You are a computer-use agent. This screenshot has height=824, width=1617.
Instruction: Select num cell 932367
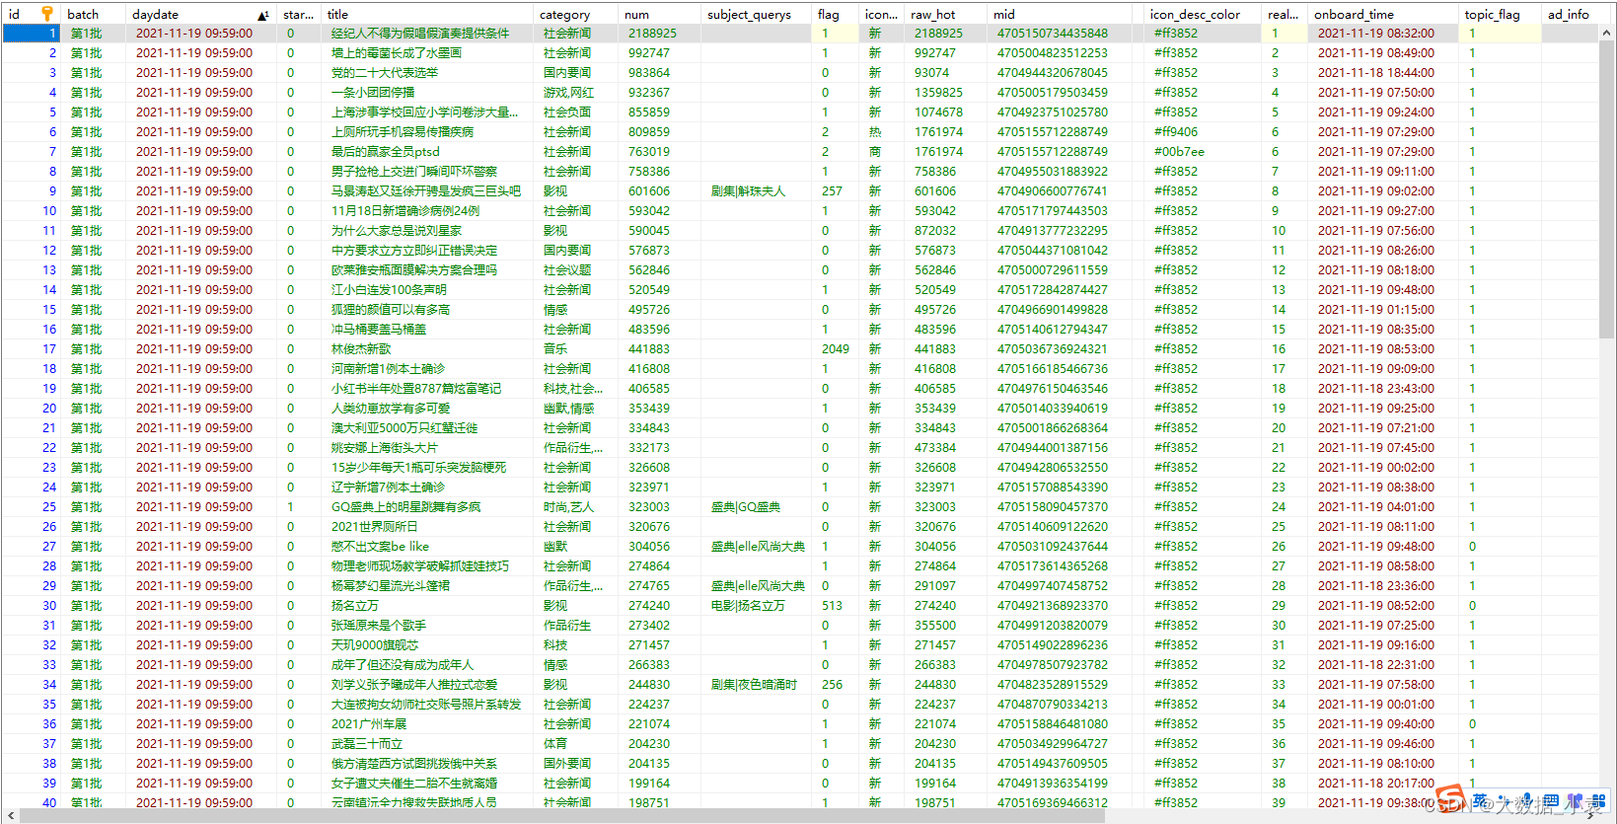click(x=649, y=93)
